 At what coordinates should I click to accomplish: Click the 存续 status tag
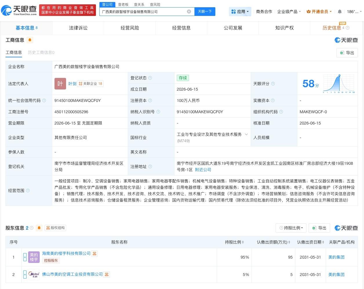point(183,78)
